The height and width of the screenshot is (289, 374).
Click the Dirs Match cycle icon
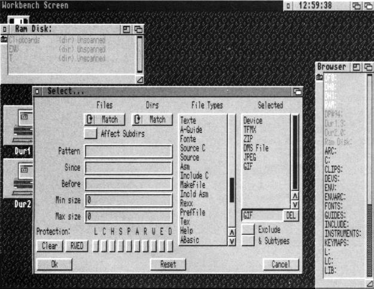(138, 119)
